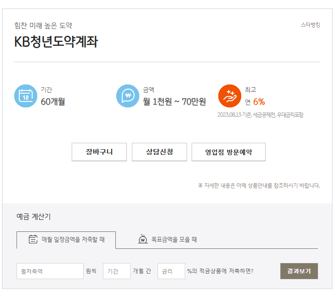
Task: Add product to 장바구니
Action: coord(99,152)
